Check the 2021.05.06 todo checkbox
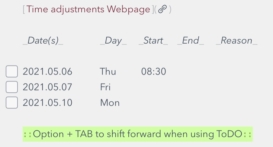 [12, 71]
